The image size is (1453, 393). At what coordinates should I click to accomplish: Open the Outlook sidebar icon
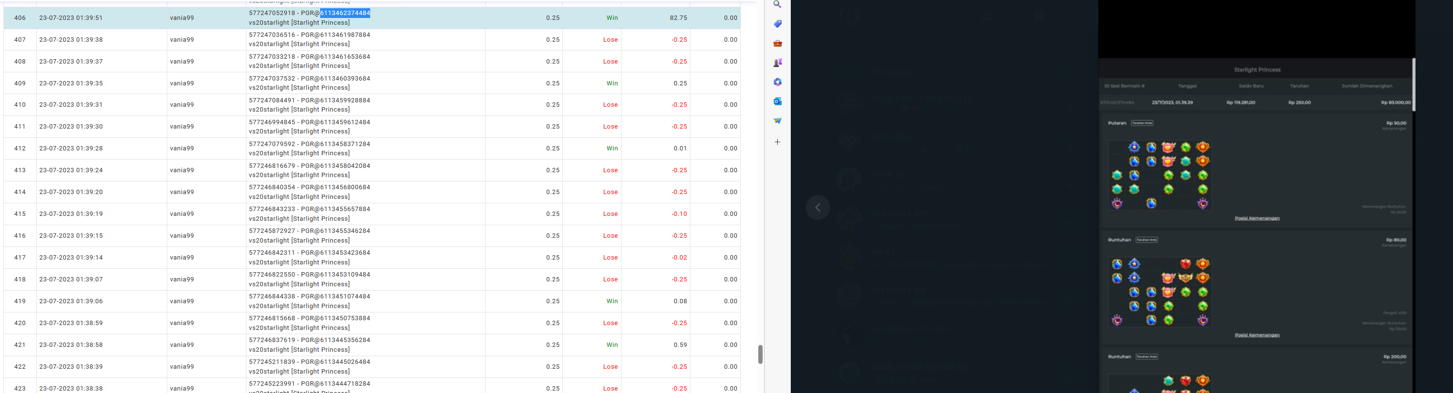777,101
